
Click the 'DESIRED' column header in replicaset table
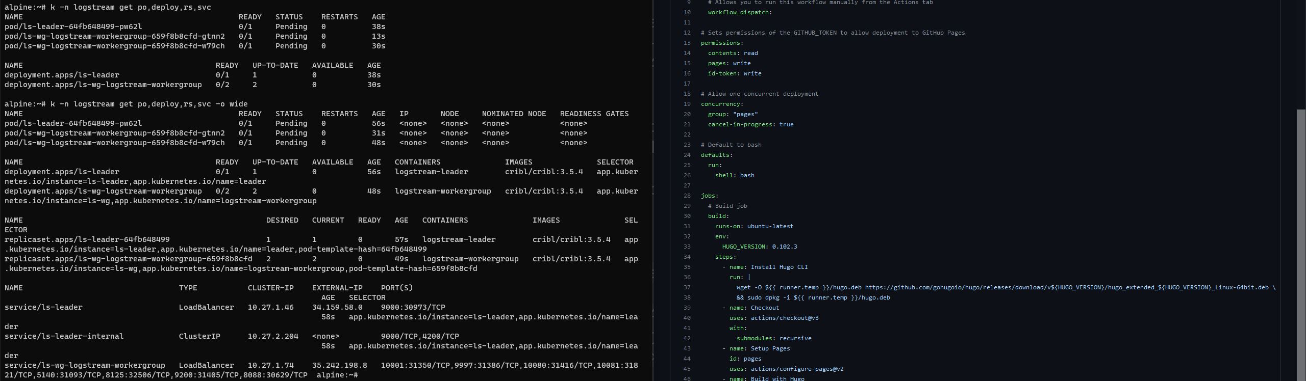(x=282, y=220)
